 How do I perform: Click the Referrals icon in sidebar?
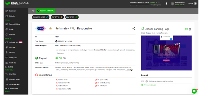tap(7, 34)
